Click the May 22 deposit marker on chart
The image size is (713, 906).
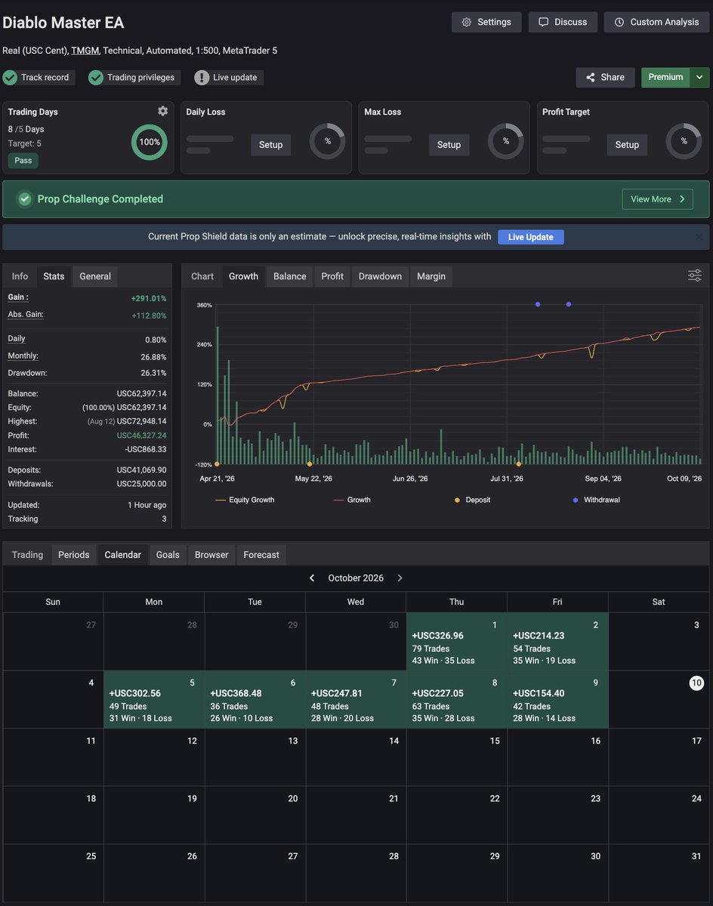(310, 464)
